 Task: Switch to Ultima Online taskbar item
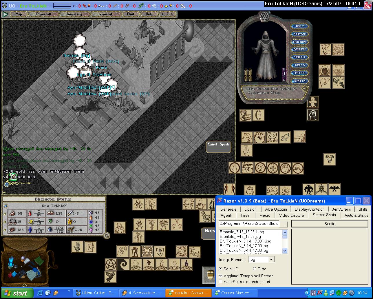coord(96,293)
